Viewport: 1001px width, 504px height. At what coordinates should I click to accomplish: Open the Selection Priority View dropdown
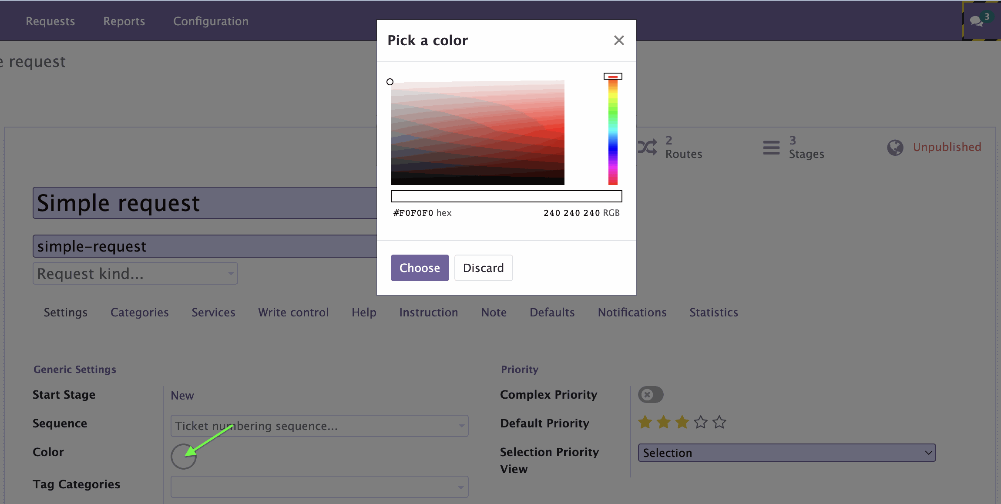tap(786, 453)
